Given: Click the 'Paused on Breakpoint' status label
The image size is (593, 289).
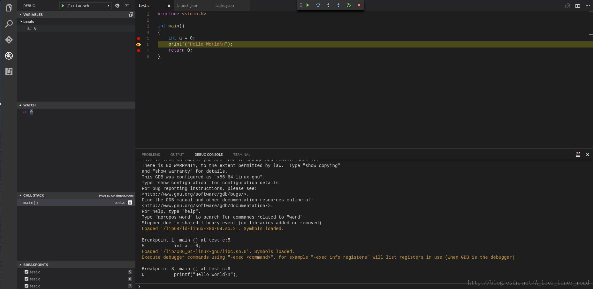Looking at the screenshot, I should [117, 196].
